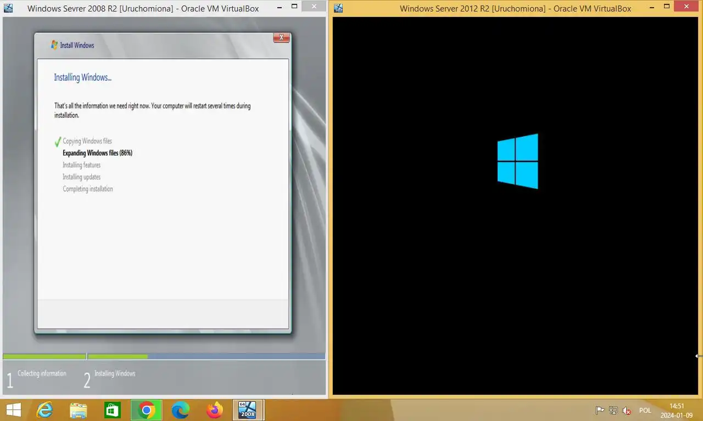
Task: Launch Internet Explorer from taskbar
Action: click(x=44, y=410)
